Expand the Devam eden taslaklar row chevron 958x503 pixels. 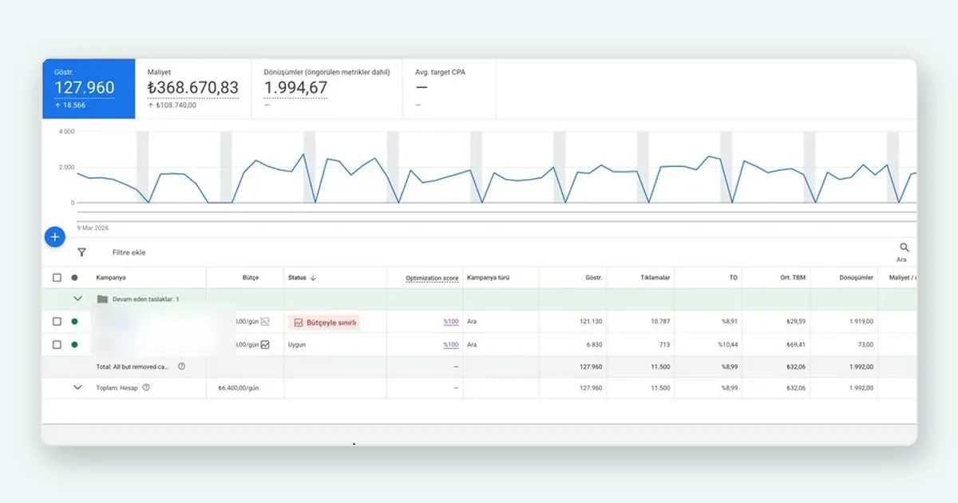point(77,299)
